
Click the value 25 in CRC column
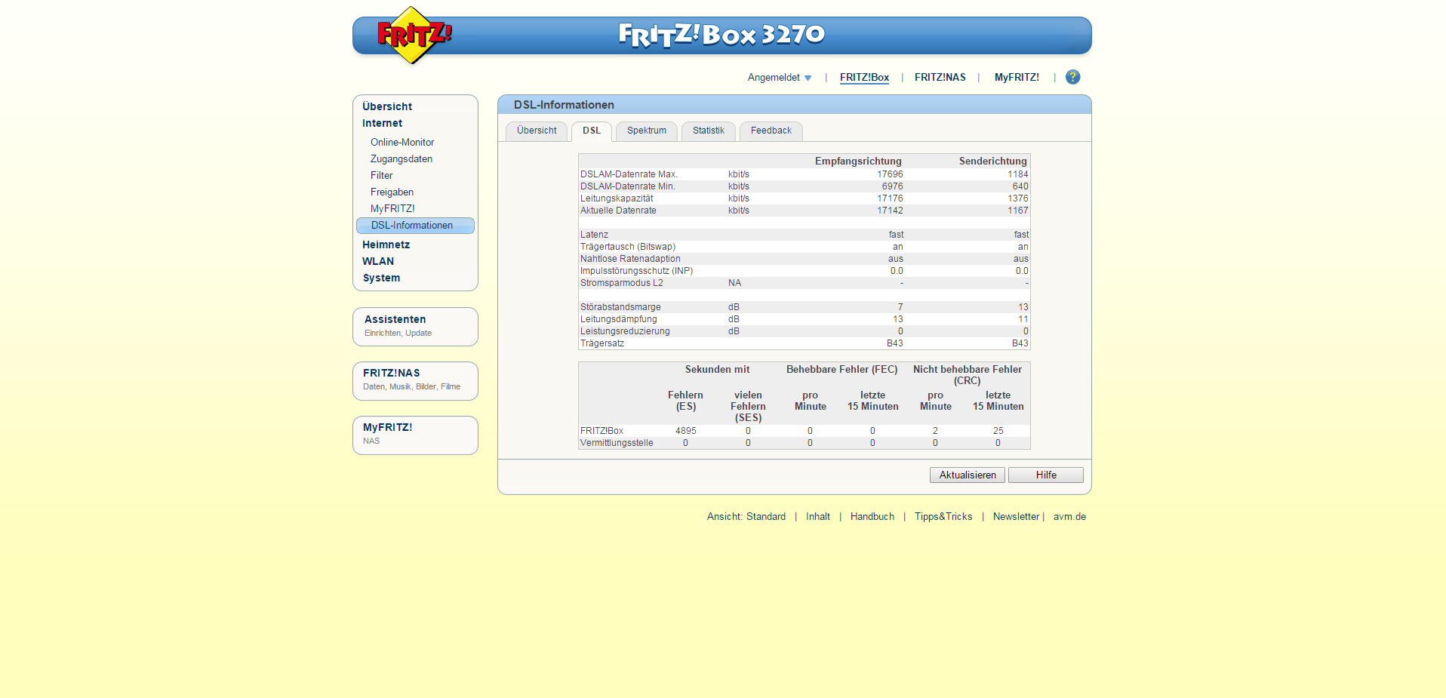click(998, 431)
